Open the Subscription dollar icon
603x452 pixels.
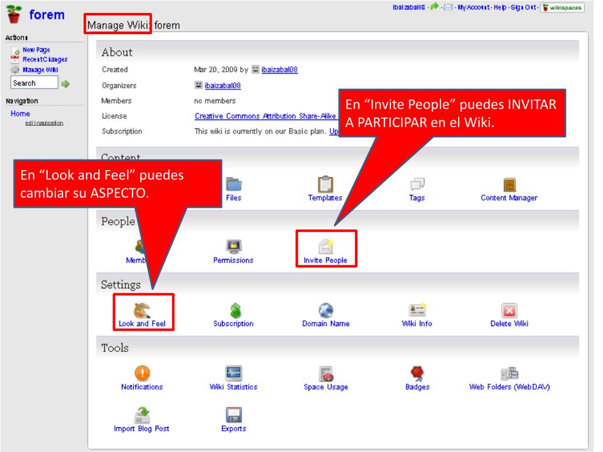235,310
